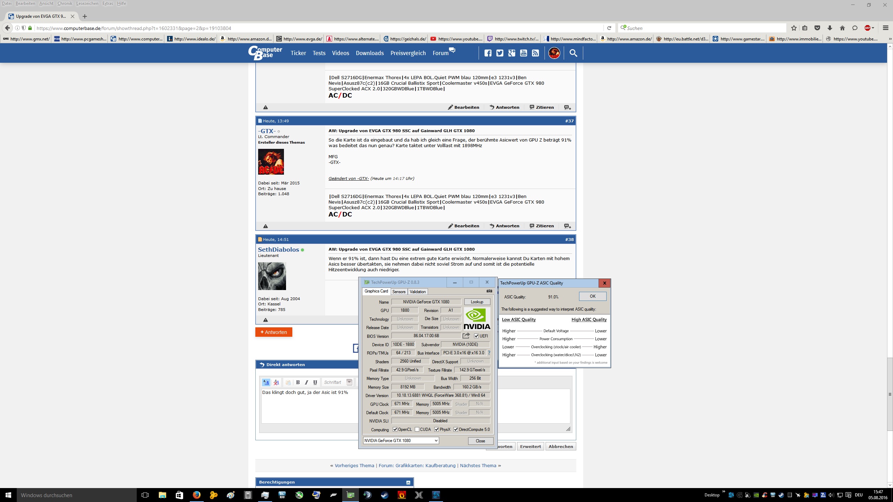The image size is (893, 502).
Task: Report post #37 via warning triangle icon
Action: (265, 226)
